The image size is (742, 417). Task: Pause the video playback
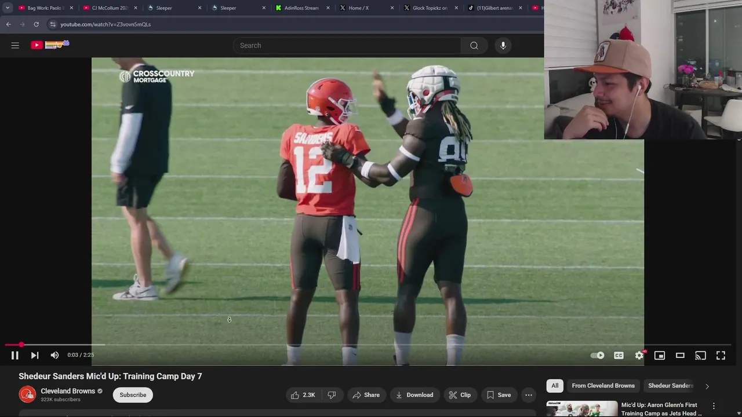pos(15,356)
